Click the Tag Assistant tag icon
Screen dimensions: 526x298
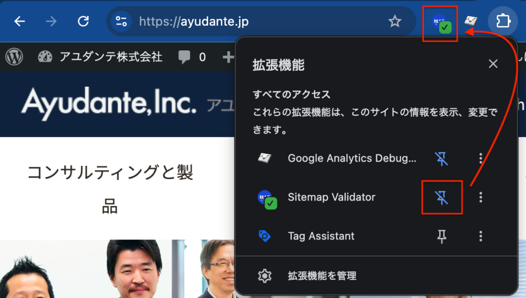pos(265,236)
